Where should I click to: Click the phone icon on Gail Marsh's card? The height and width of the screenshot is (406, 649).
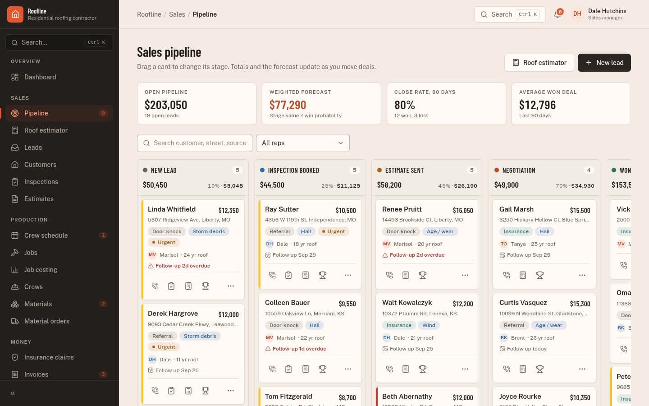click(507, 275)
